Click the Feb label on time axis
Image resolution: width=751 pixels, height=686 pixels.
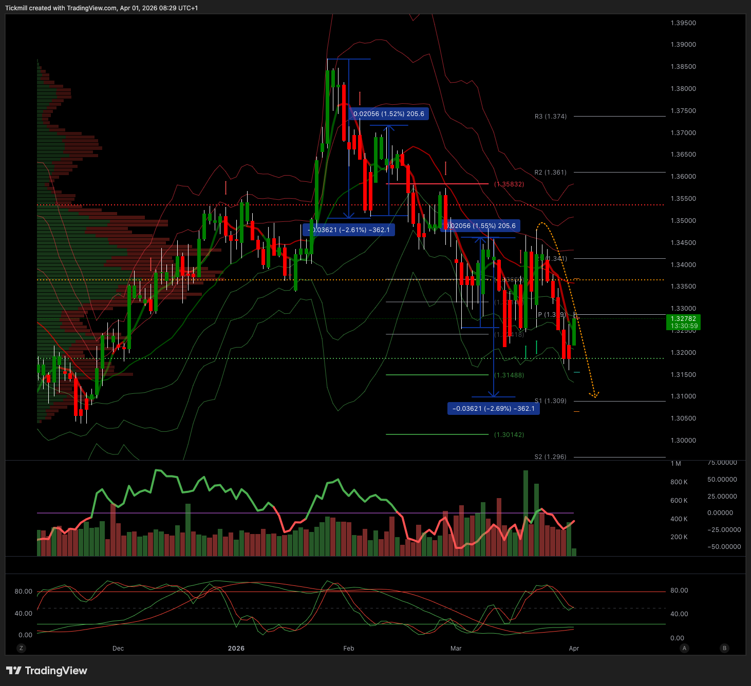point(349,649)
